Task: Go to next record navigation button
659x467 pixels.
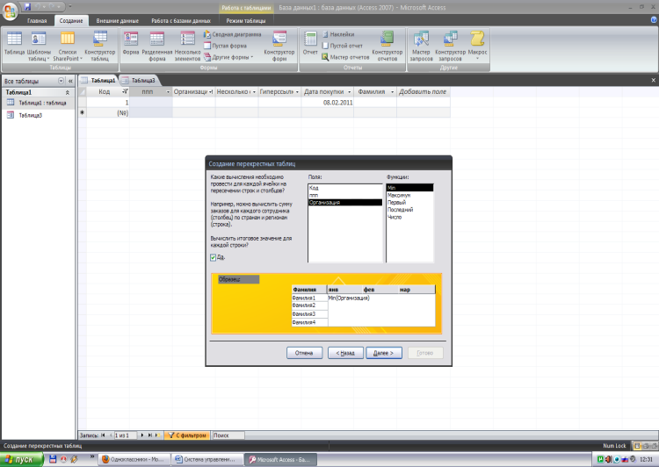Action: pos(142,435)
